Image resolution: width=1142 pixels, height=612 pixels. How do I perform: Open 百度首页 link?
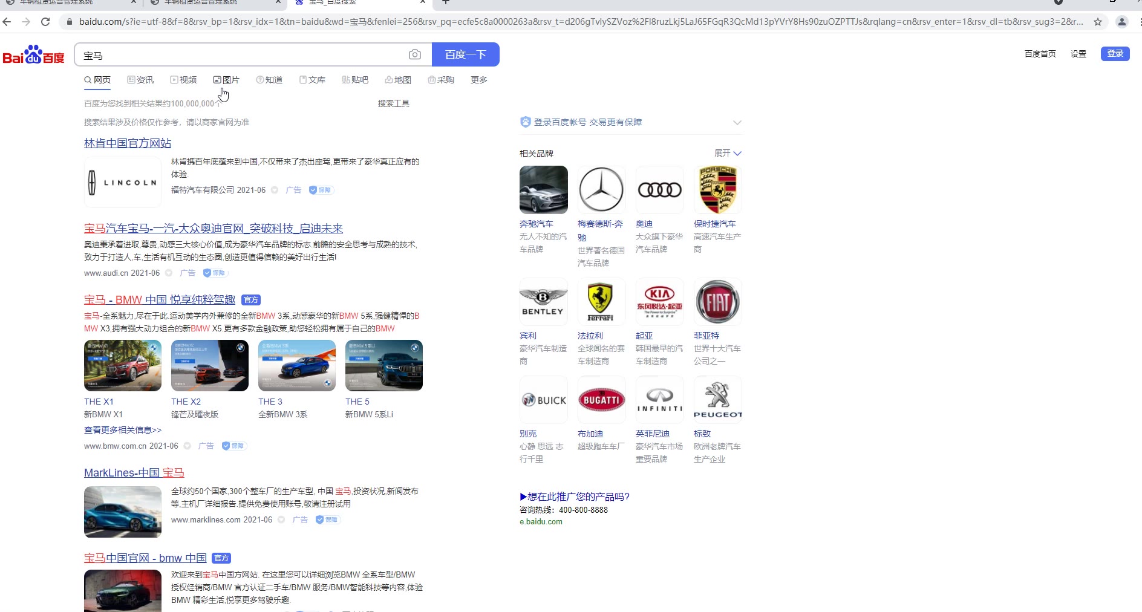click(x=1040, y=54)
